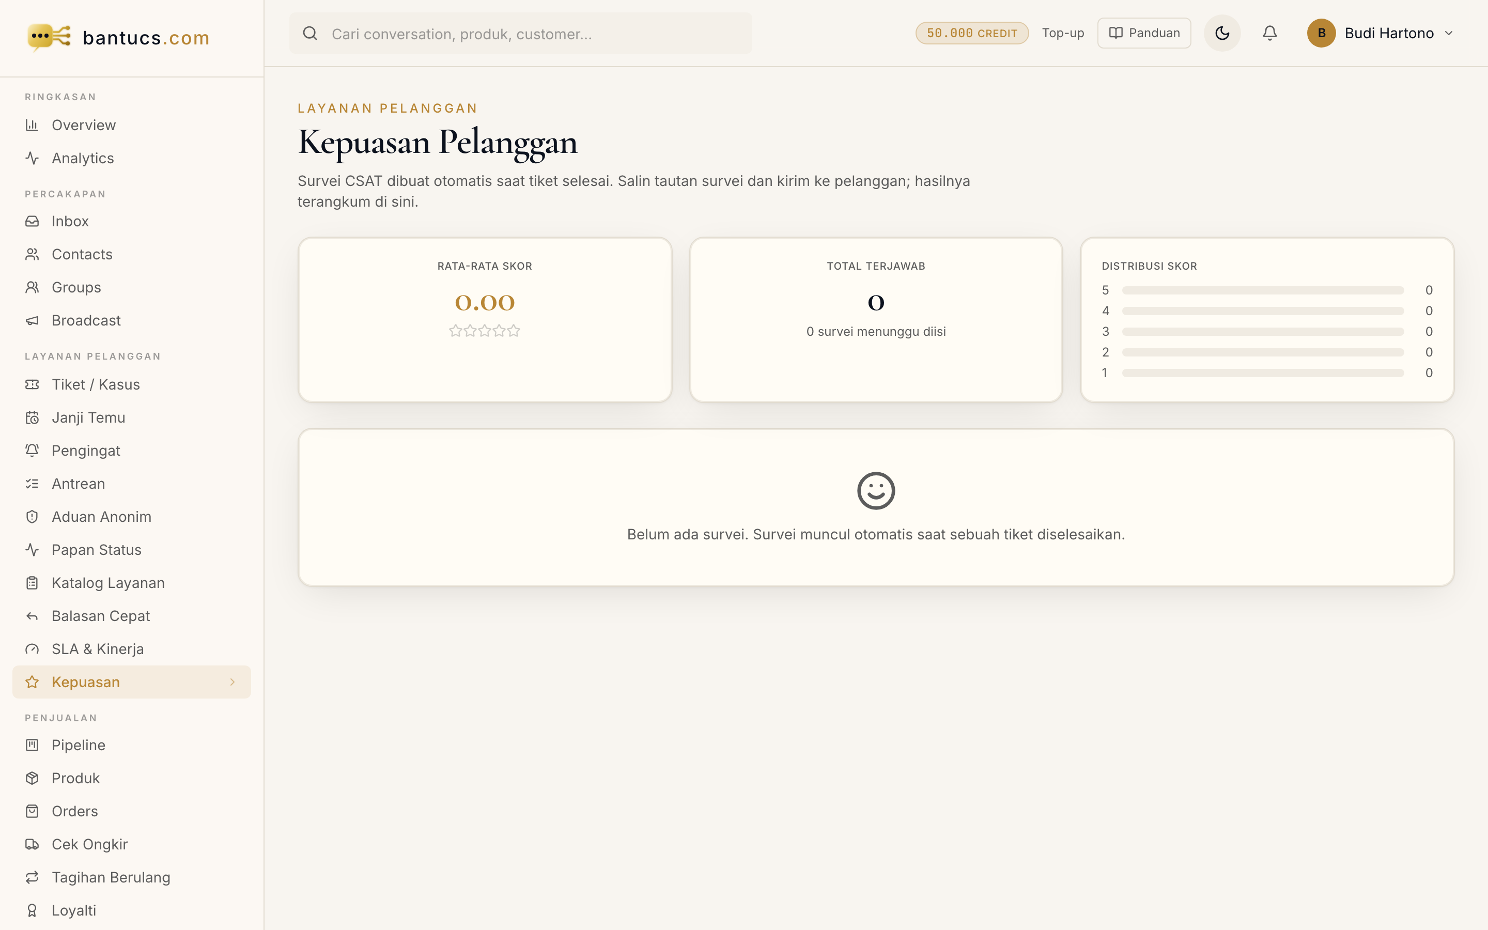
Task: Navigate to Contacts
Action: (x=132, y=254)
